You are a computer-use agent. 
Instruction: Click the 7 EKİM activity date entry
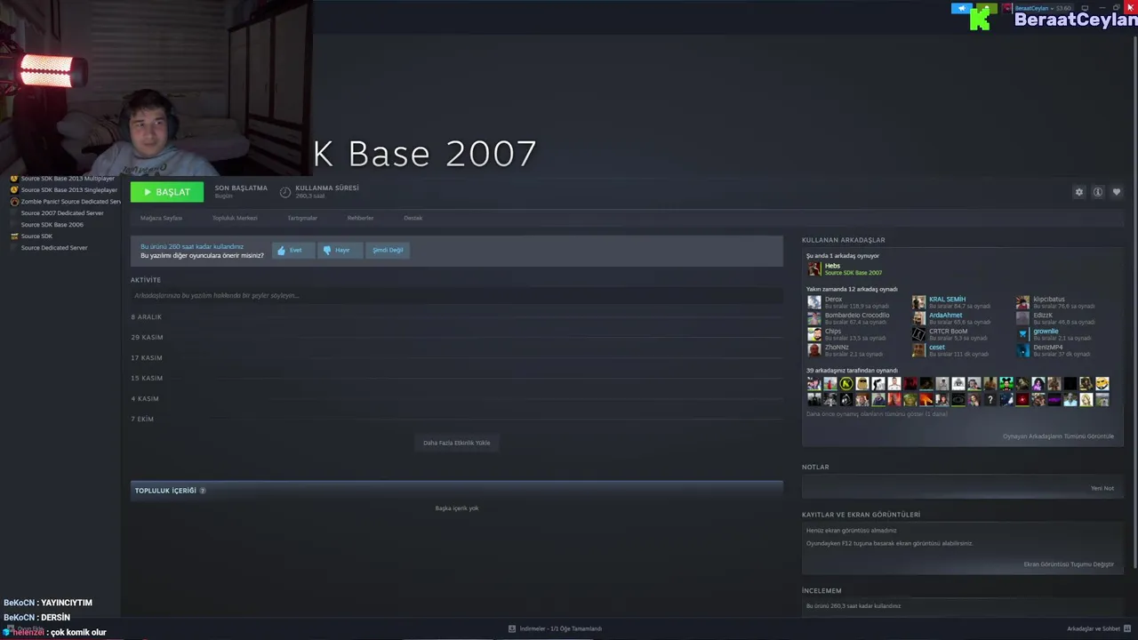pos(142,420)
